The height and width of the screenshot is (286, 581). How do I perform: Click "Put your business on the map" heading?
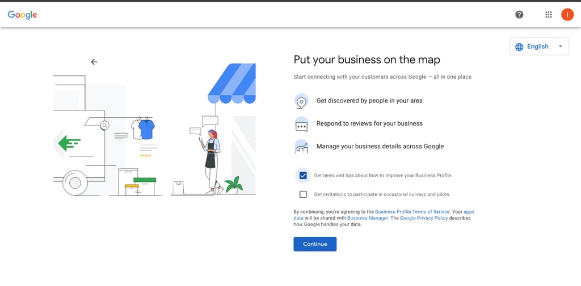coord(367,60)
